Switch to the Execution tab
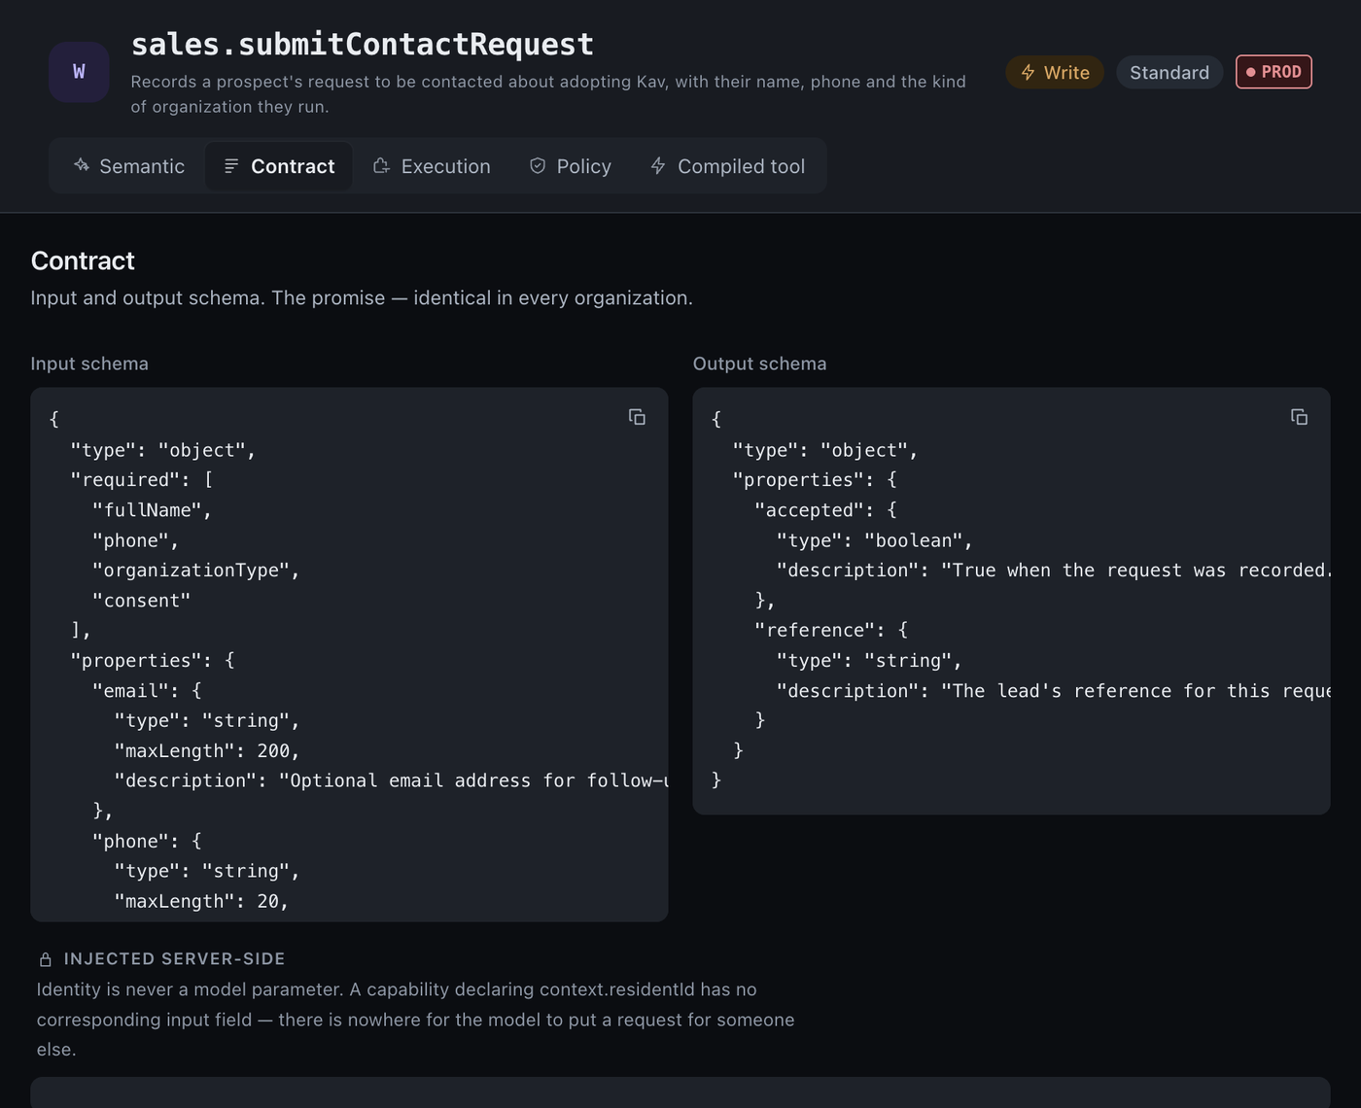 click(x=432, y=166)
